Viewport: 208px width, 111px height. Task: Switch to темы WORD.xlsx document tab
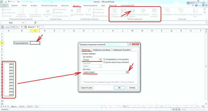tap(12, 27)
